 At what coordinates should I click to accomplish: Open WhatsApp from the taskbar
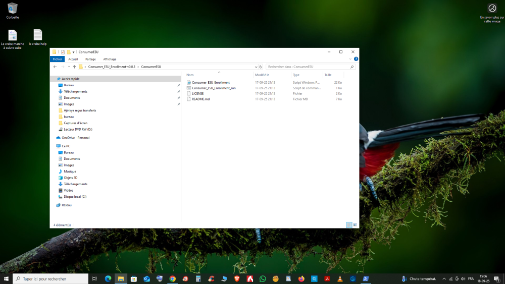263,278
